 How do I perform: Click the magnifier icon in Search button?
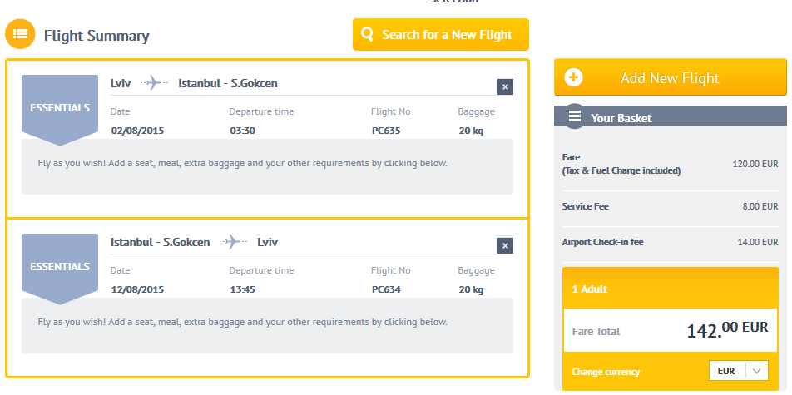click(367, 34)
